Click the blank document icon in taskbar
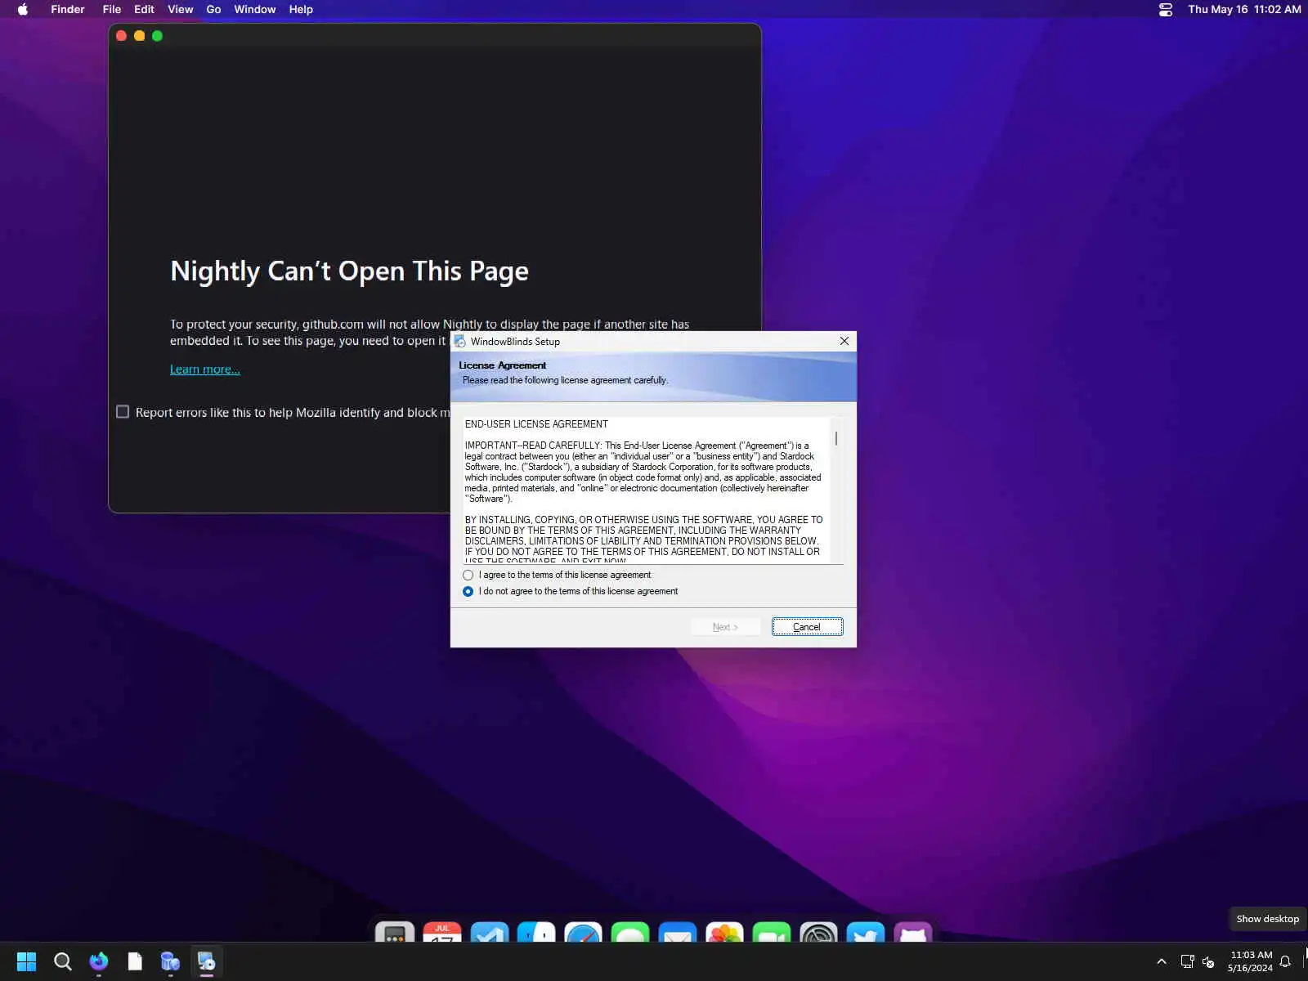Viewport: 1308px width, 981px height. (135, 961)
